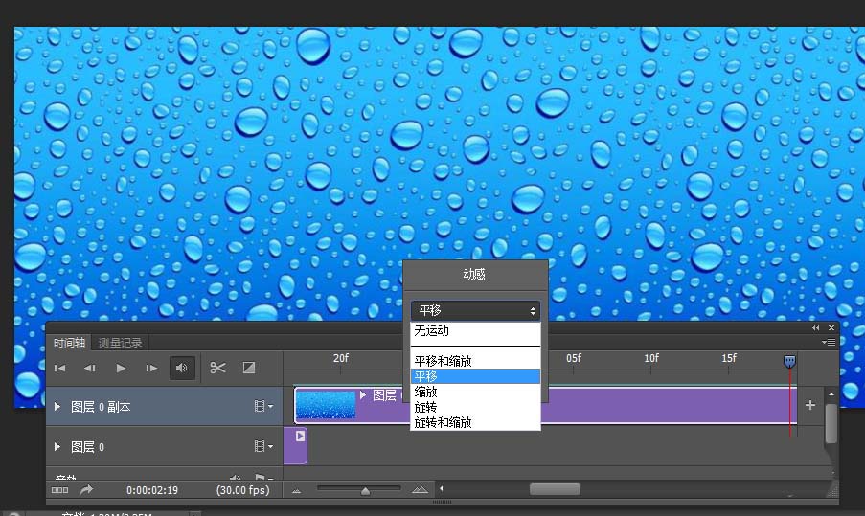The width and height of the screenshot is (865, 516).
Task: Open the 平移 motion combo box
Action: pos(475,311)
